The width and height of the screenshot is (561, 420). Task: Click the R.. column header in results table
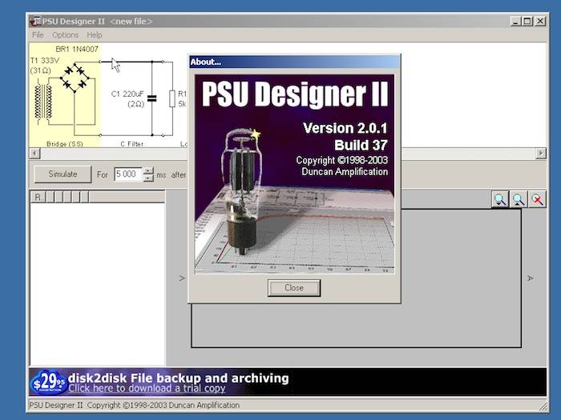point(38,197)
